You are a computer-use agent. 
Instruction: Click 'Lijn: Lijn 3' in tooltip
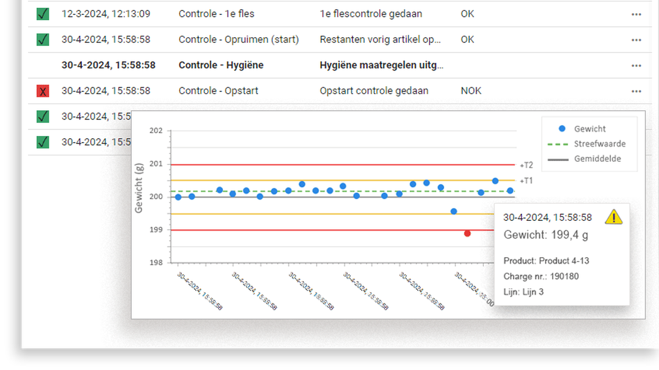[523, 292]
